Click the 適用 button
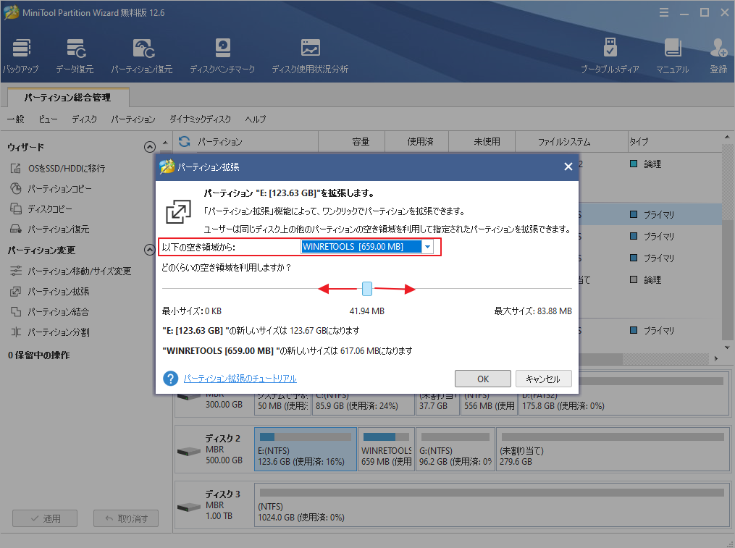735x548 pixels. tap(45, 518)
